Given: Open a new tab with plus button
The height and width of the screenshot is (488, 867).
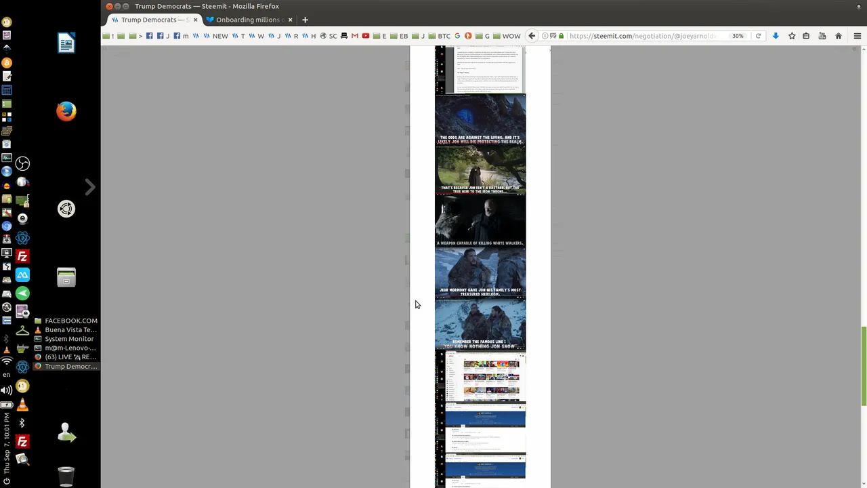Looking at the screenshot, I should pos(305,20).
